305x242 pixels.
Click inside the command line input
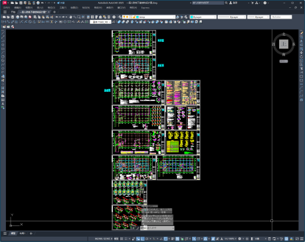click(158, 228)
